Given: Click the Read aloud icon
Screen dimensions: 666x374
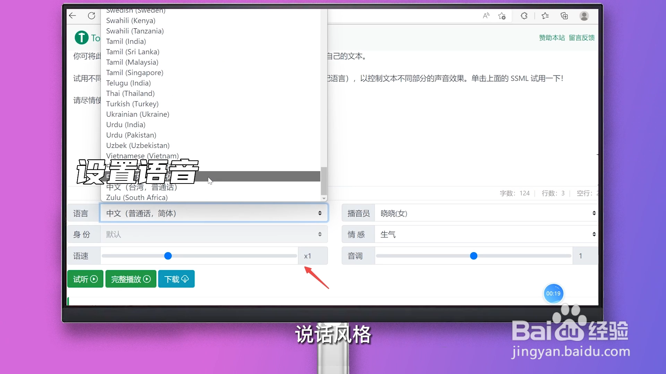Looking at the screenshot, I should (x=486, y=16).
